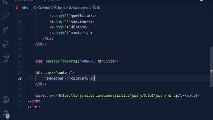Screen dimensions: 213x120
Task: Click the &#9776; entity code
Action: coord(90,61)
